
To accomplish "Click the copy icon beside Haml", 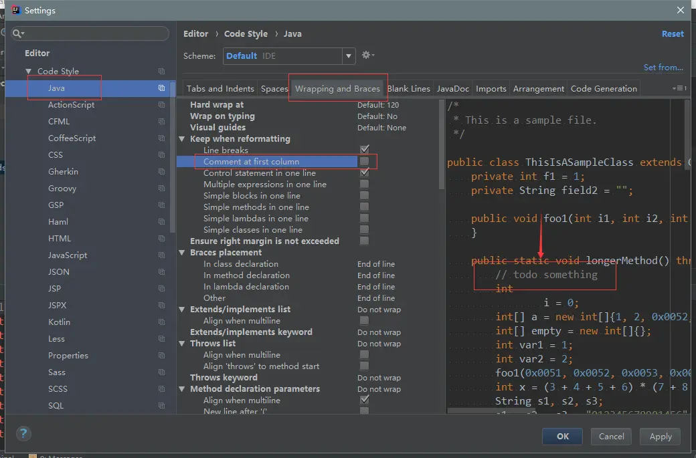I will coord(161,221).
